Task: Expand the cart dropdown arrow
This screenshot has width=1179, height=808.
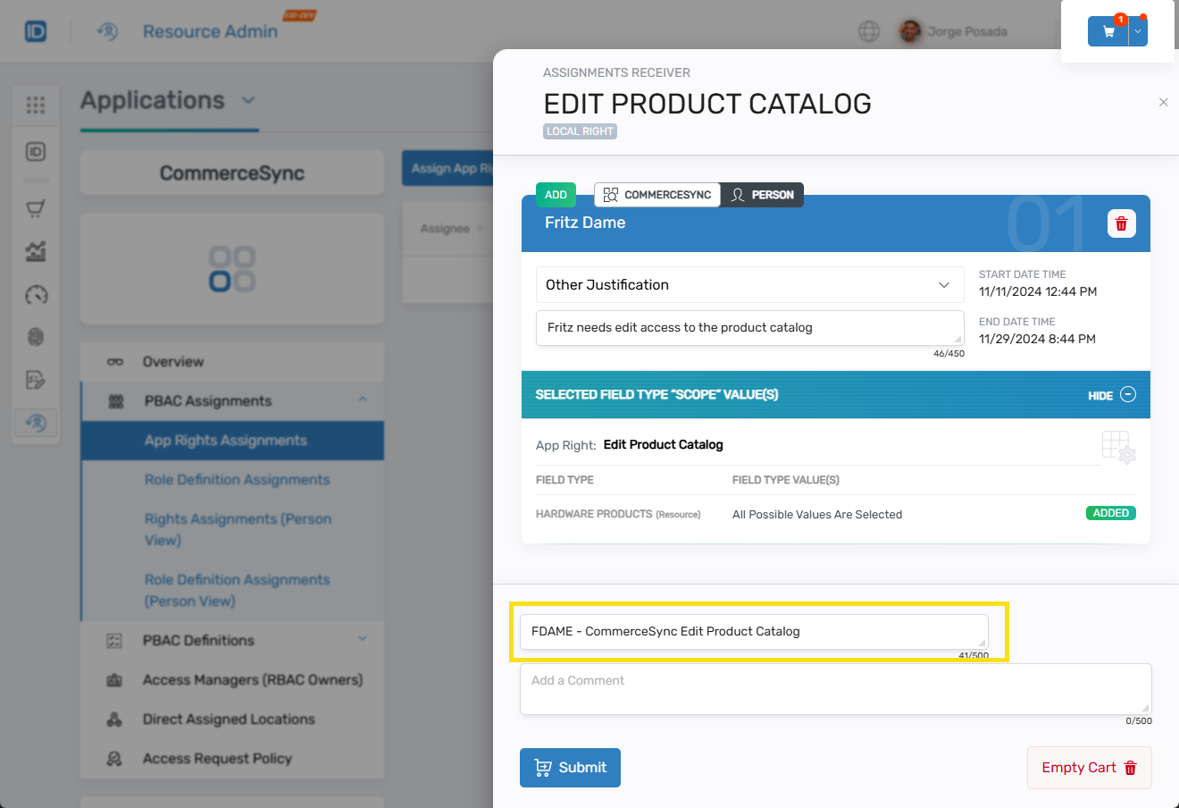Action: [1138, 31]
